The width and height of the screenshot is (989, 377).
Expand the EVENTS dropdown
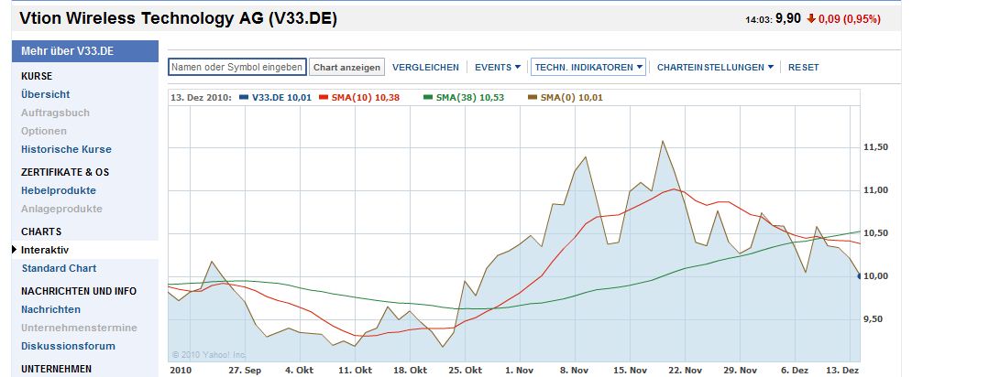pos(498,68)
